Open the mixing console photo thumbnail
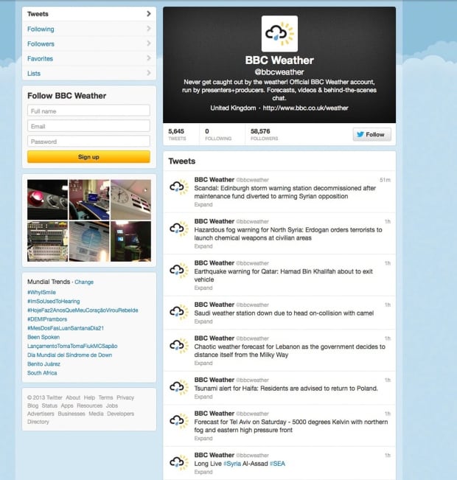This screenshot has height=480, width=457. (47, 241)
